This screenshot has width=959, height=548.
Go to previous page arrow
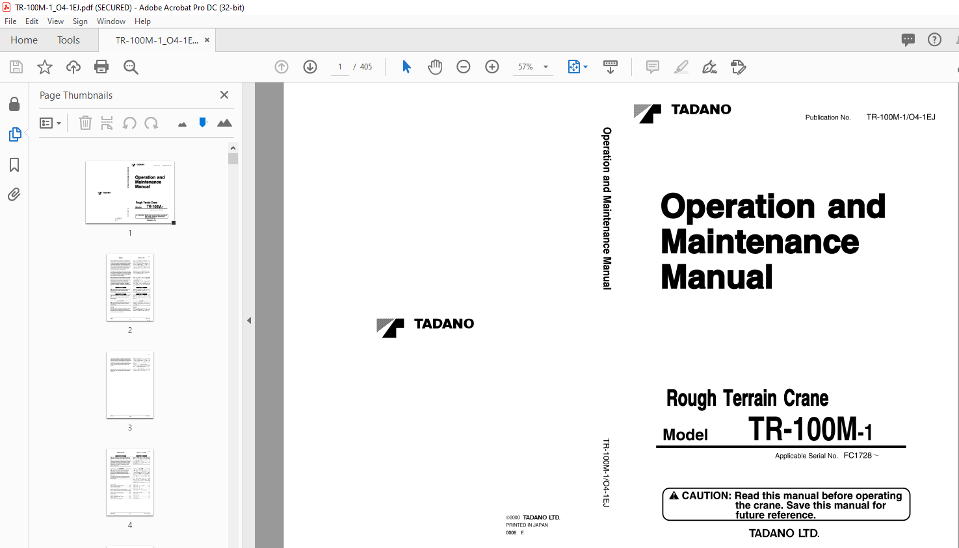point(282,67)
